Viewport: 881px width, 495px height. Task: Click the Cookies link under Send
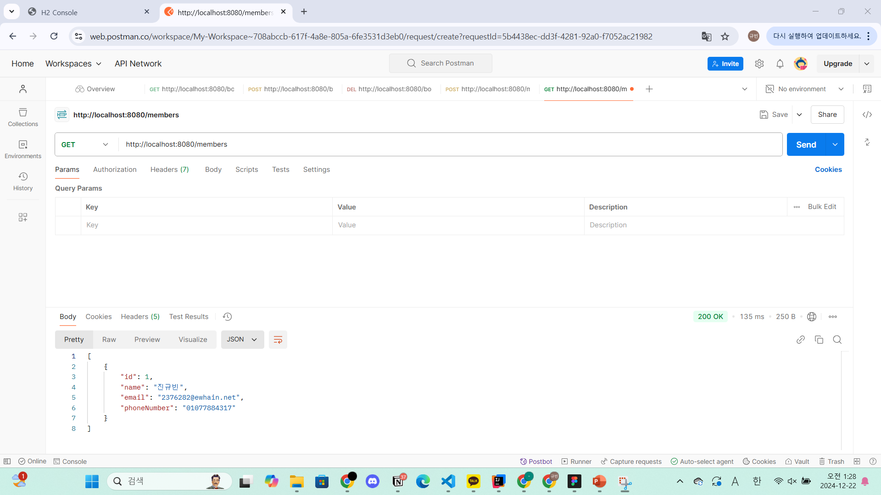click(828, 170)
